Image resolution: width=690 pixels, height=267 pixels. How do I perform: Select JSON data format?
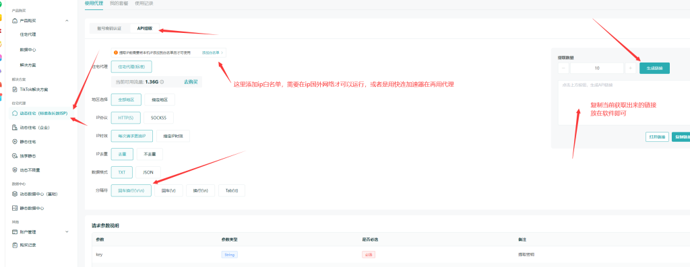point(148,172)
